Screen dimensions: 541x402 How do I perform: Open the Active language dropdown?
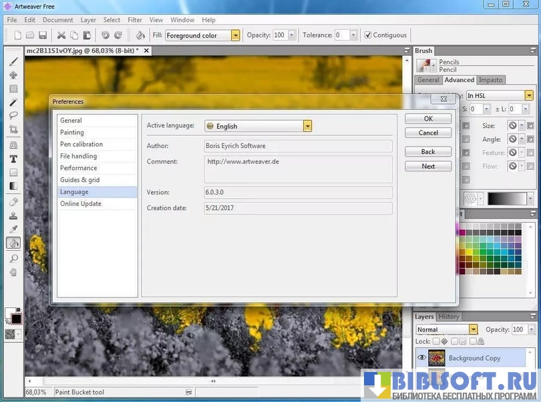click(307, 126)
